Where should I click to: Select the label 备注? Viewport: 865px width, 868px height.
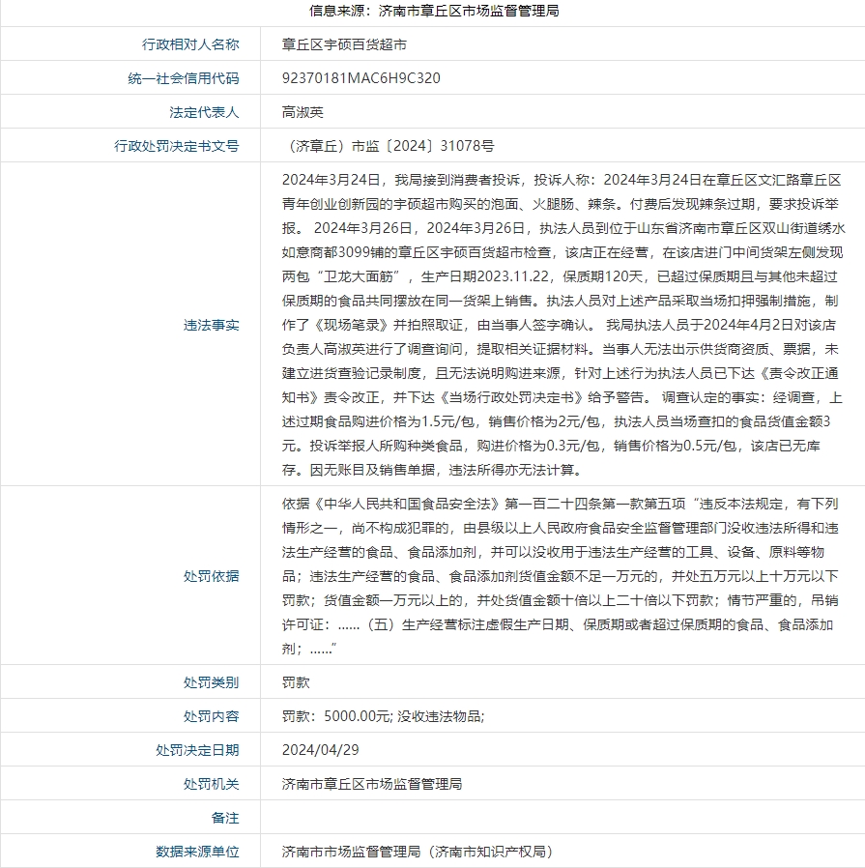pyautogui.click(x=225, y=818)
